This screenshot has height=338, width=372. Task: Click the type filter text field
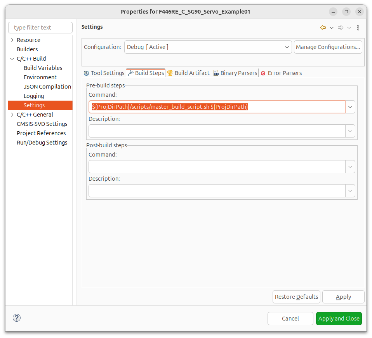pos(40,27)
